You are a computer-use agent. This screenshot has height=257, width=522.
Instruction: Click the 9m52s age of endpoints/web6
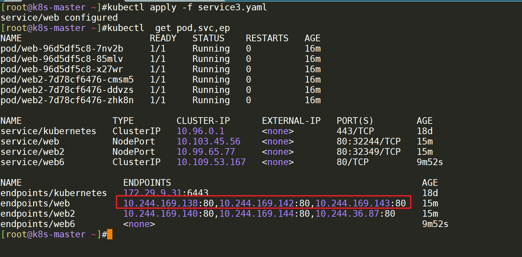pos(435,224)
